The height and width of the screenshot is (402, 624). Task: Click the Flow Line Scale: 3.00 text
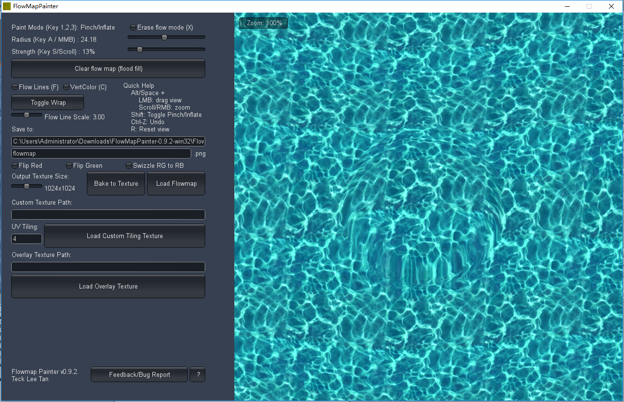click(75, 117)
